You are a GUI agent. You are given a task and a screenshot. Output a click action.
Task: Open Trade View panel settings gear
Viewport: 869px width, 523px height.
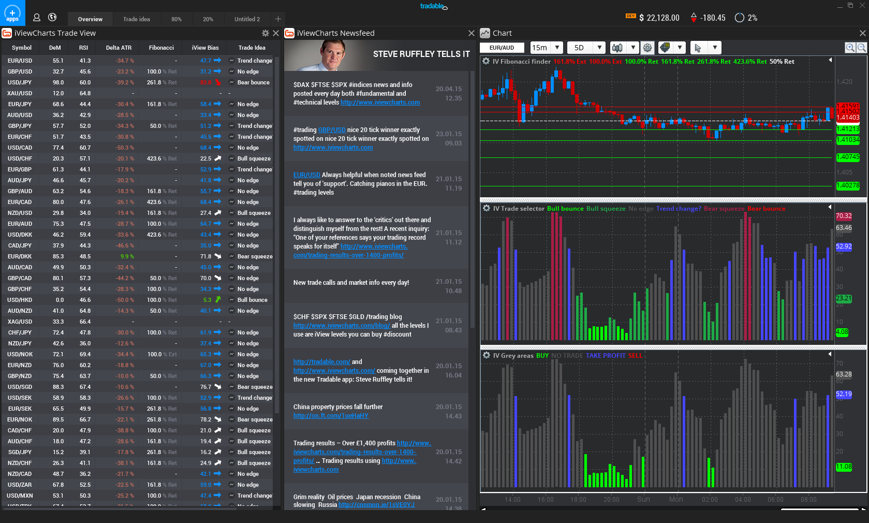coord(266,33)
